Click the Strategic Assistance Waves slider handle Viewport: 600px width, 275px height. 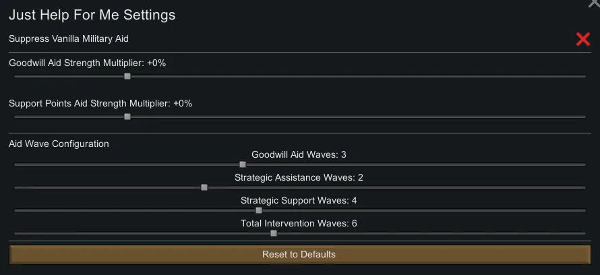coord(204,187)
